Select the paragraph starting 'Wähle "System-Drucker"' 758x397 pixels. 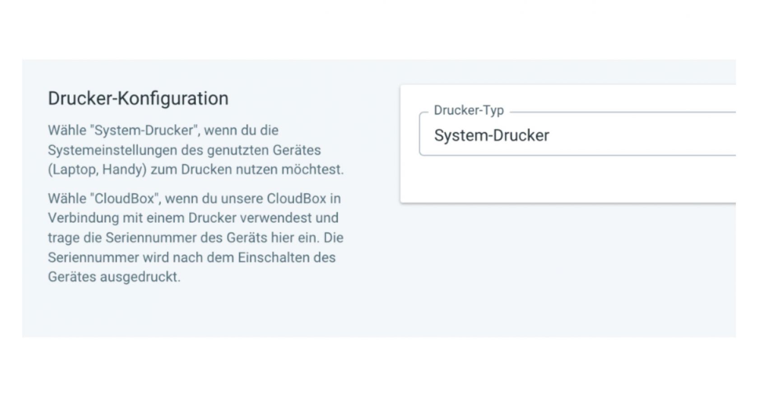pyautogui.click(x=196, y=150)
